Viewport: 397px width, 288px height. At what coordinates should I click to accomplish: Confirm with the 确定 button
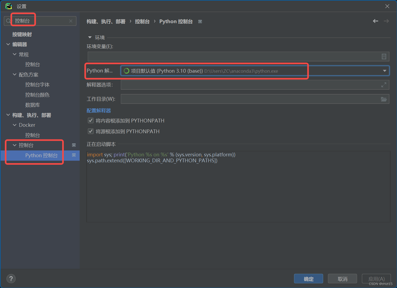pyautogui.click(x=308, y=279)
